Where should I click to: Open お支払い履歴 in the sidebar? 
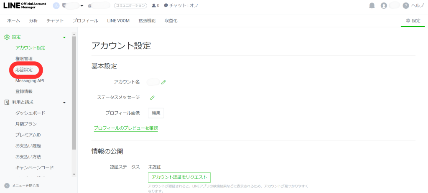(28, 146)
